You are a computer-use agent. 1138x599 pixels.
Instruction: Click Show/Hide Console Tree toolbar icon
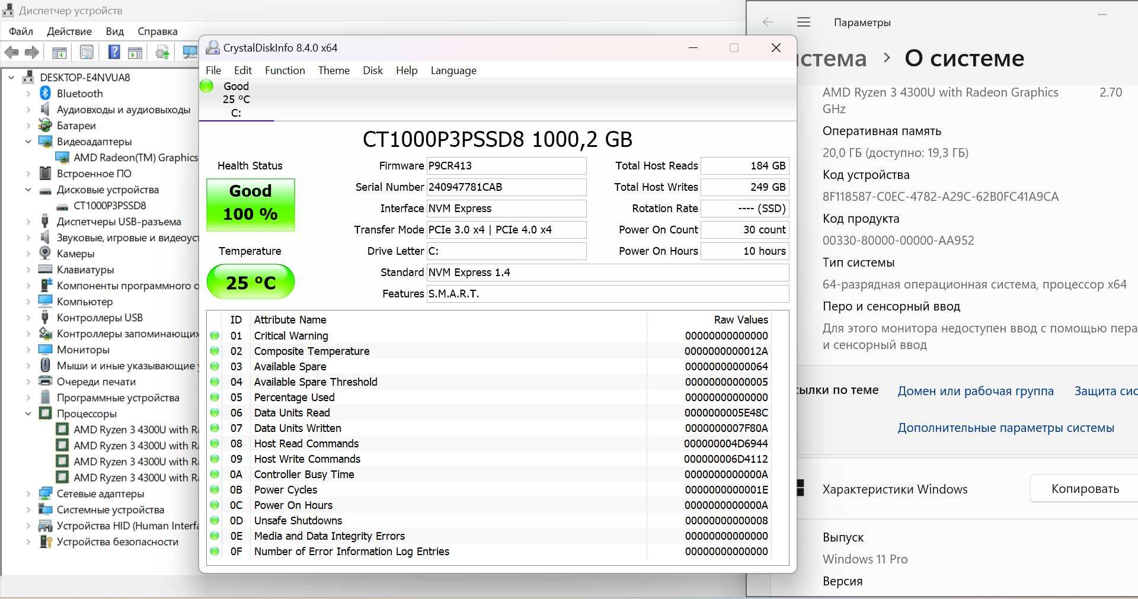pos(59,52)
